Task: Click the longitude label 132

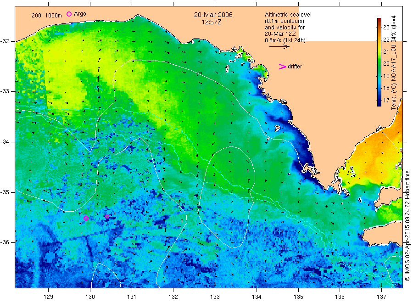Action: (173, 297)
